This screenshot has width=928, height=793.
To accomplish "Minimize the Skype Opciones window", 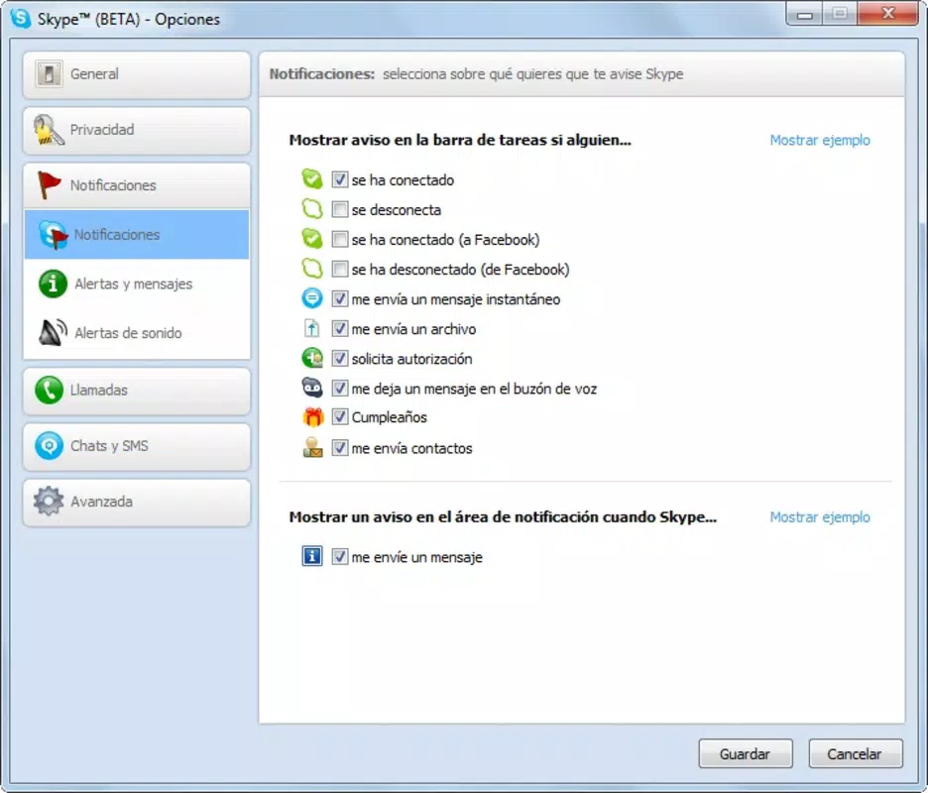I will click(804, 14).
